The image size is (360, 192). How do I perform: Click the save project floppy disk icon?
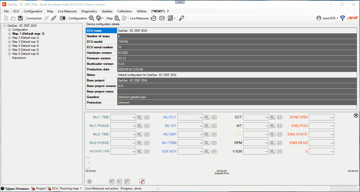tap(20, 18)
